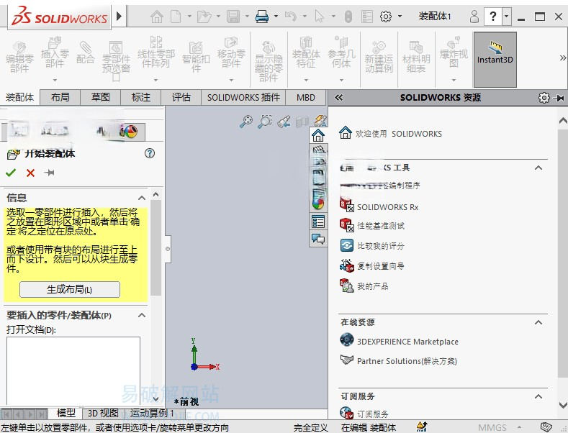Screen dimensions: 568x433
Task: Click 零部件预览窗口 tool
Action: coord(116,60)
